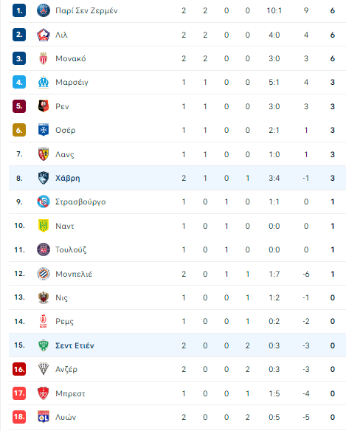The width and height of the screenshot is (346, 431).
Task: Select the gold rank 6 badge
Action: tap(19, 130)
